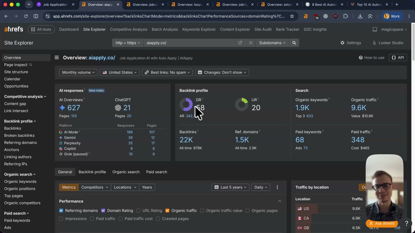Click the display icon next to magicspace
Viewport: 415px width, 233px height.
tap(375, 29)
